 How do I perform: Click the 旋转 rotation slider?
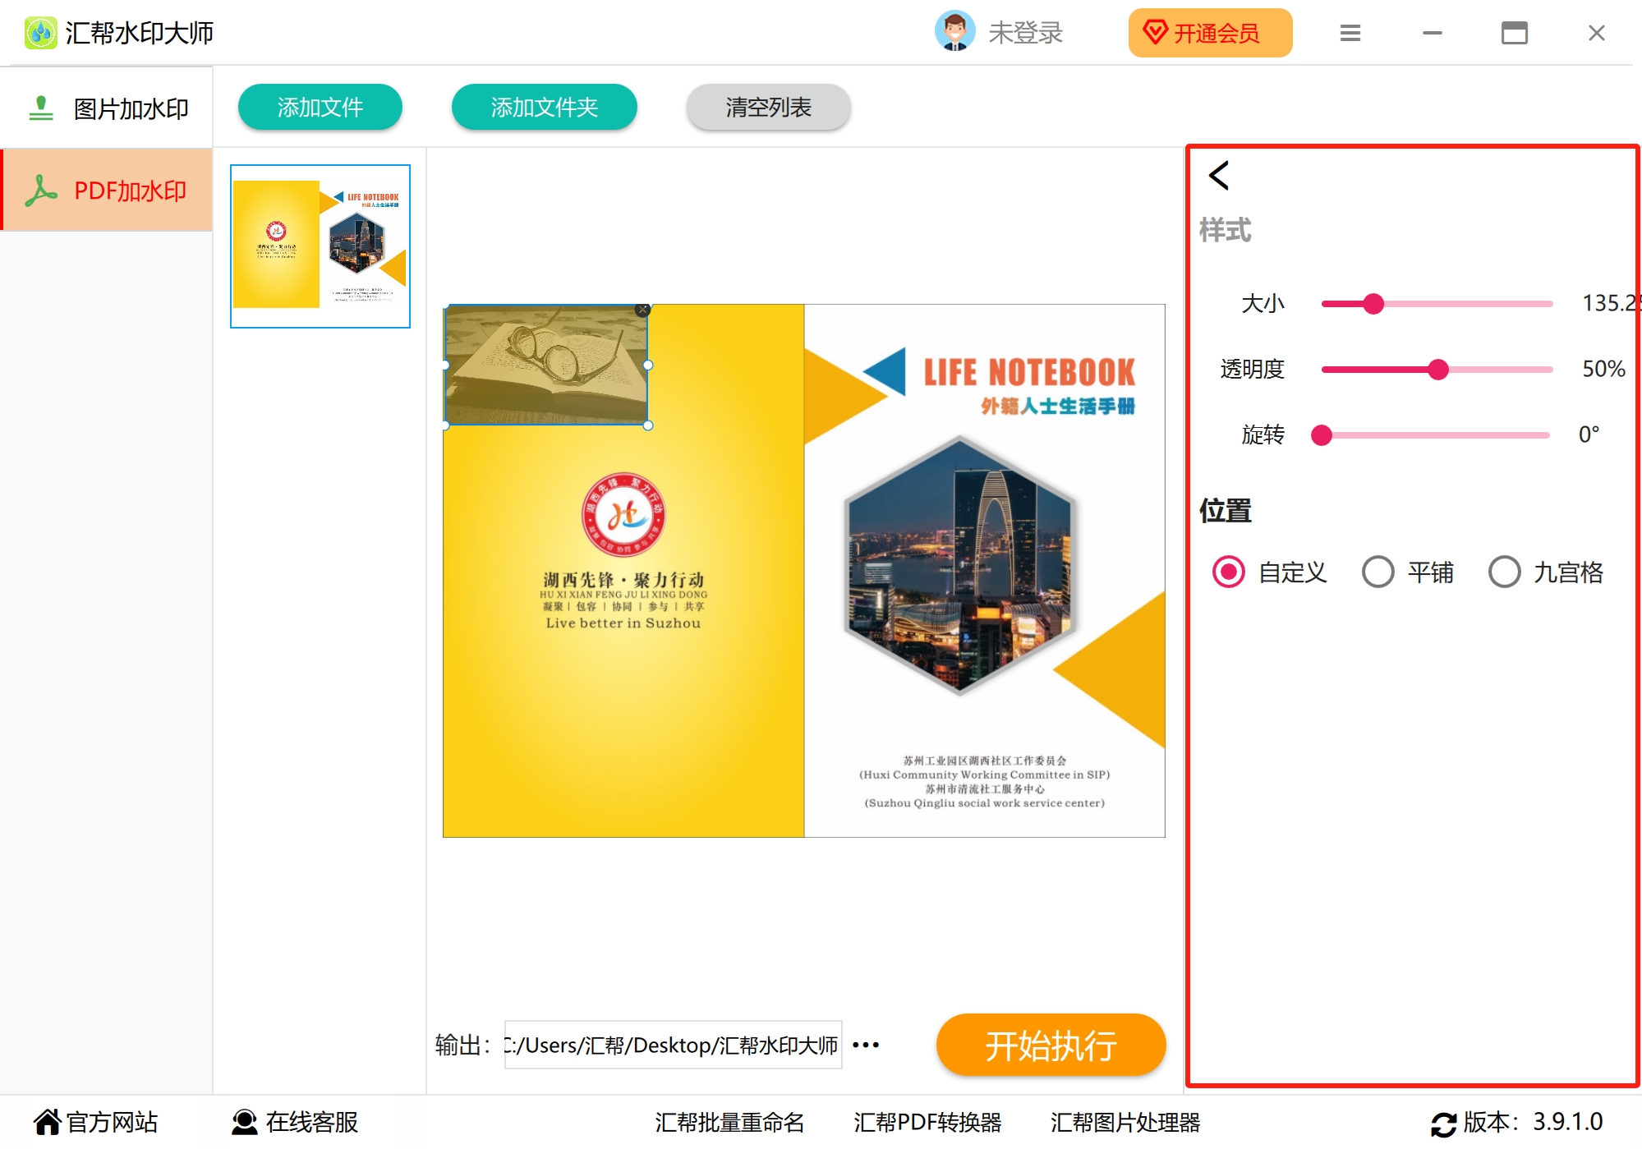click(x=1431, y=435)
